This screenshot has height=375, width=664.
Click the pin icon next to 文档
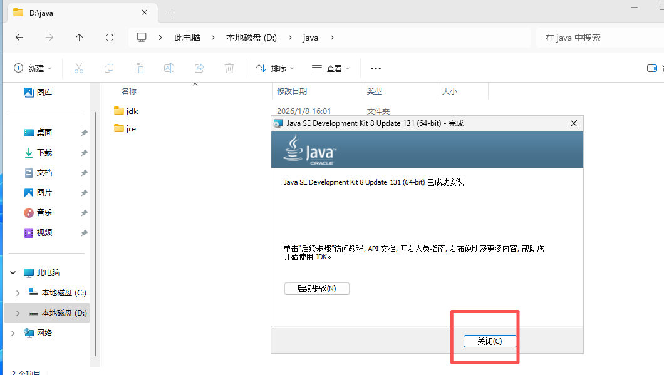tap(85, 173)
